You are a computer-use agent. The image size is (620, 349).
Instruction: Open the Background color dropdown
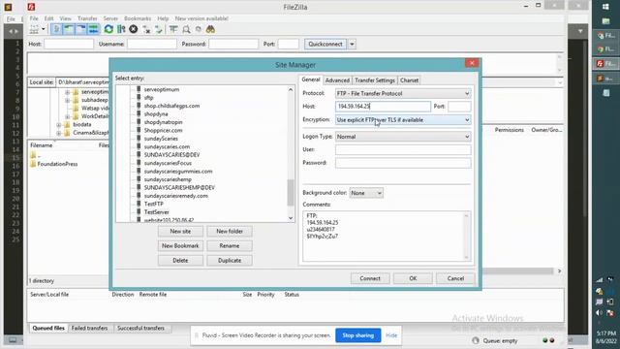366,193
